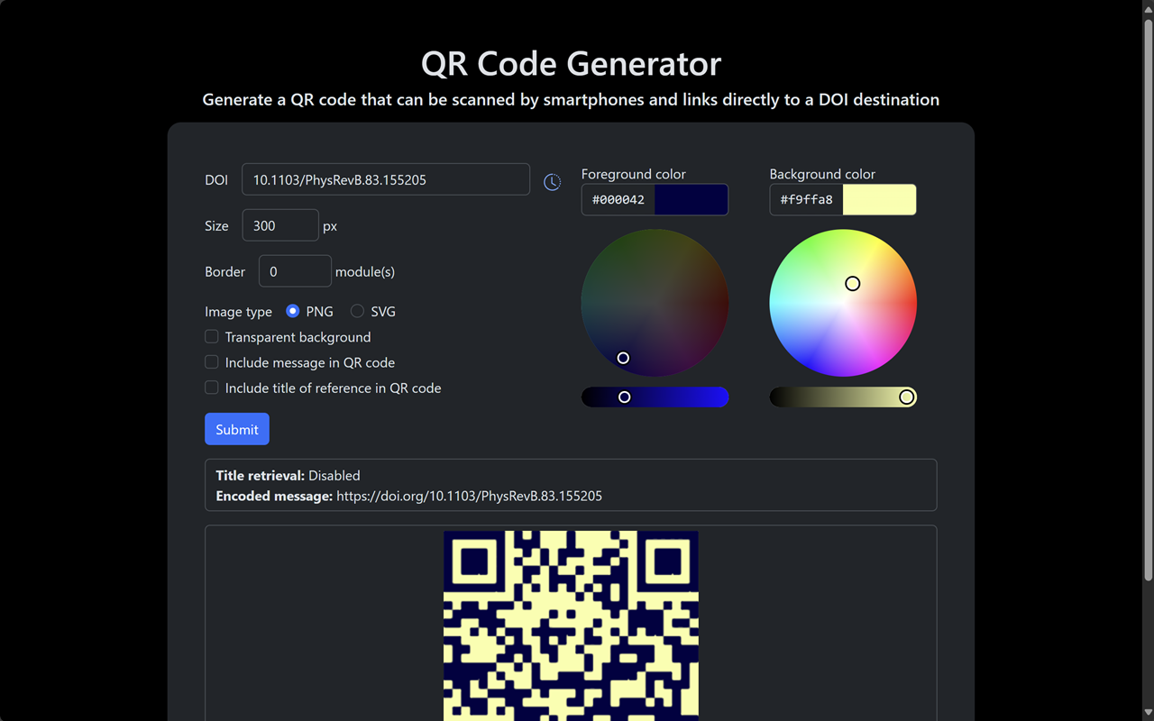Click the foreground color wheel
The width and height of the screenshot is (1154, 721).
(x=655, y=303)
